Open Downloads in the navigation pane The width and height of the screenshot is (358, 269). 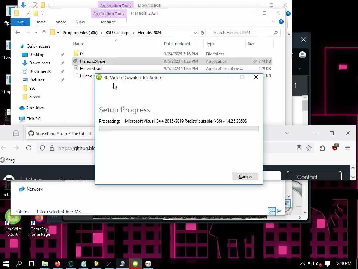tap(40, 63)
